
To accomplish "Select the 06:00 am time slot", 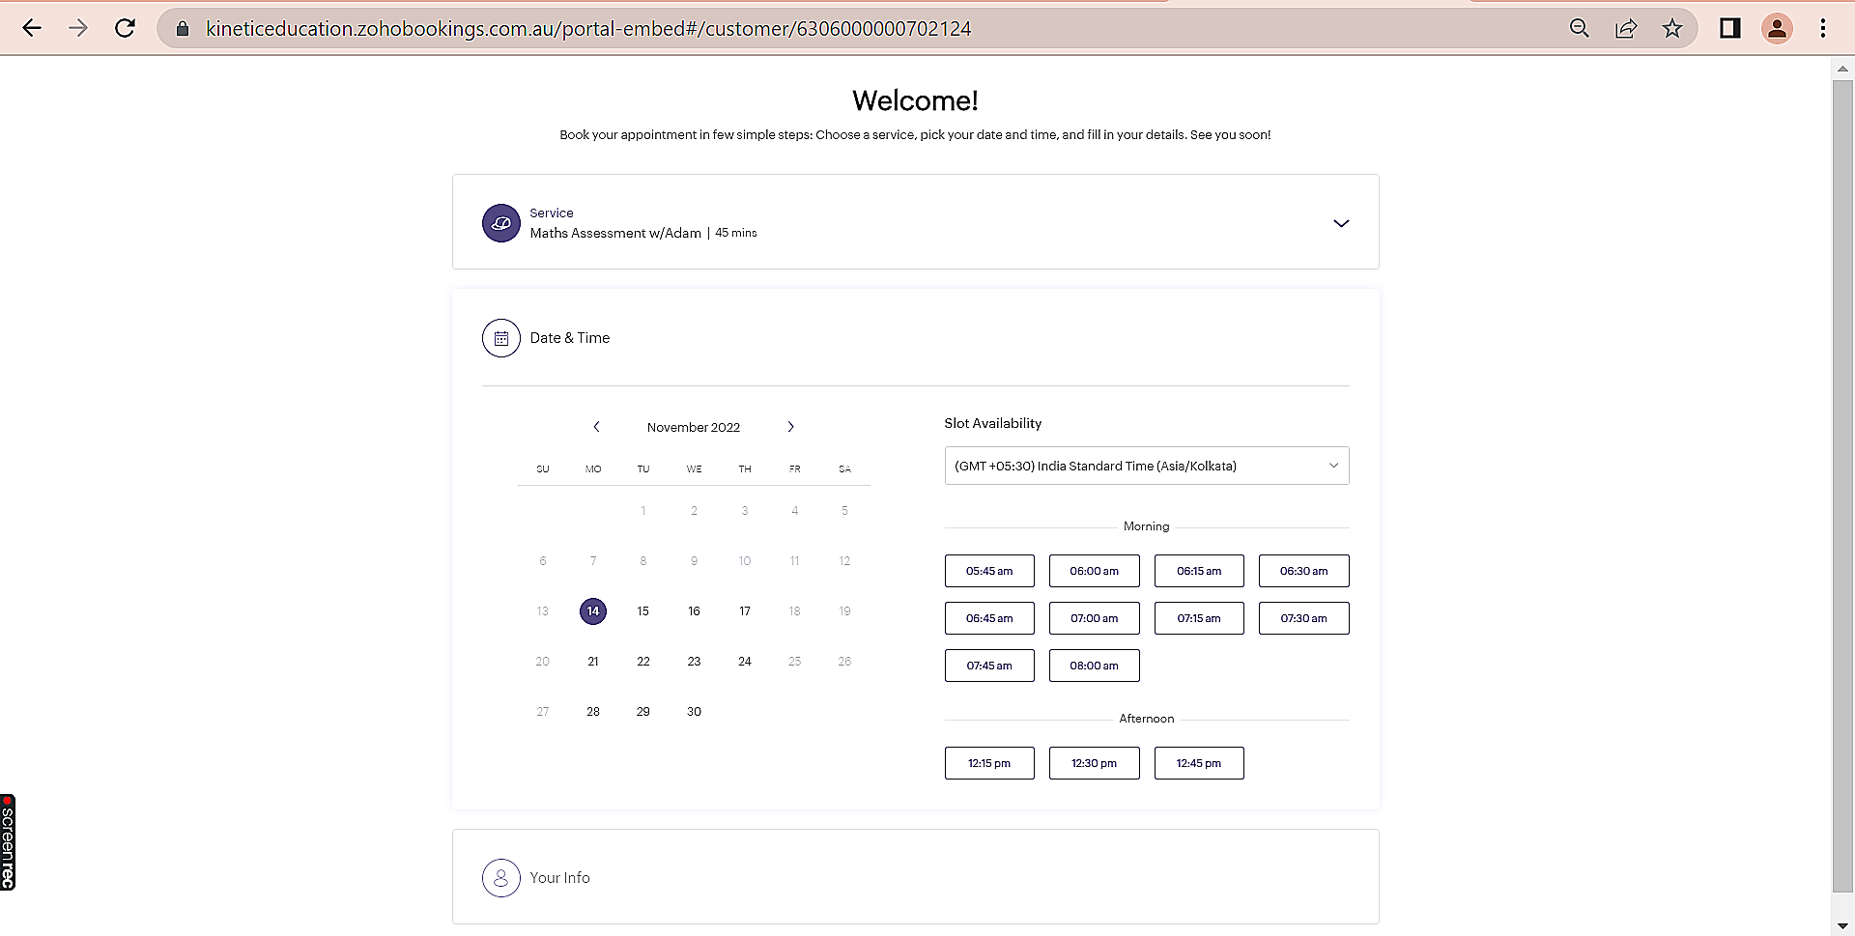I will [1094, 571].
